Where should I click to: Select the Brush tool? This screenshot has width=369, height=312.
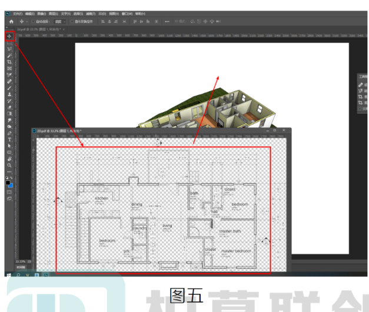tap(9, 88)
